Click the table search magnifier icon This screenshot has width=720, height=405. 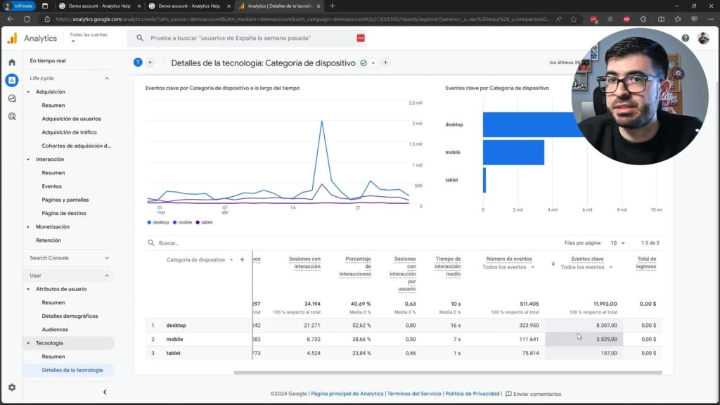[151, 243]
